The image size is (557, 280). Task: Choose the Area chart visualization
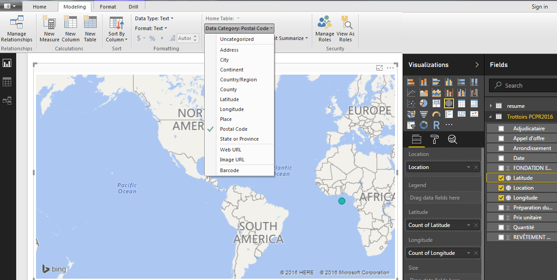[424, 93]
